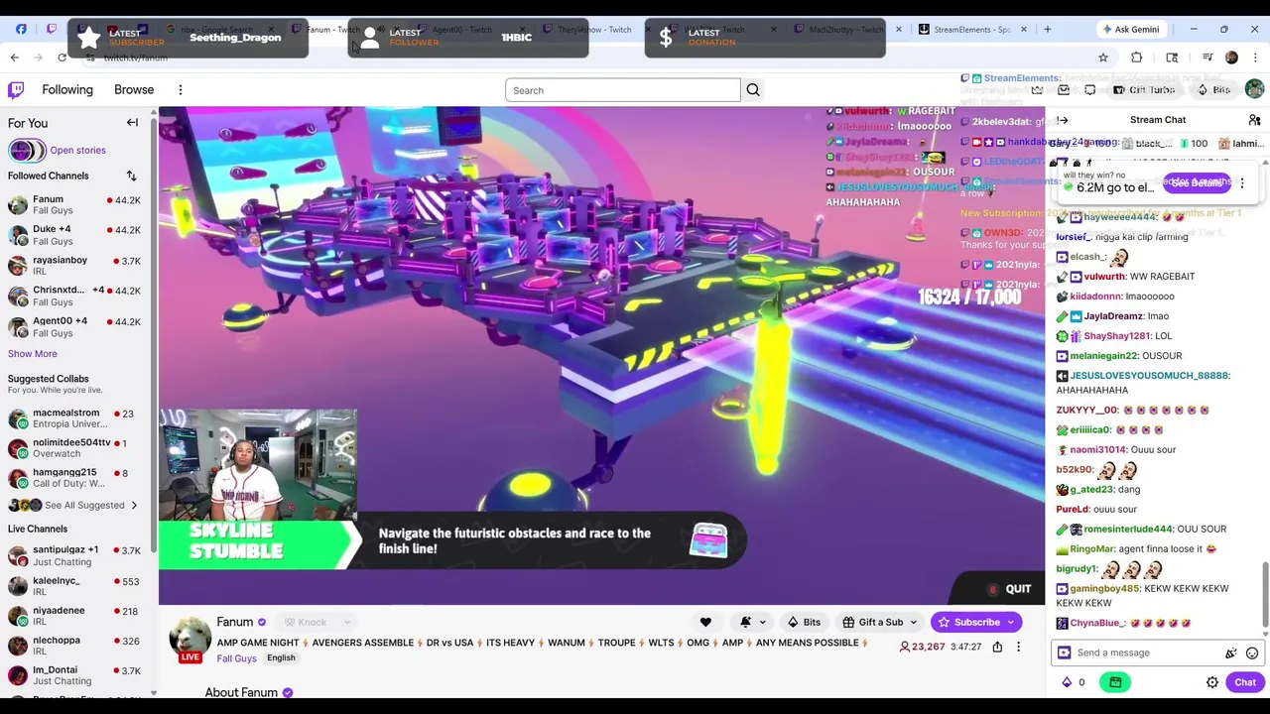The width and height of the screenshot is (1270, 714).
Task: Open nlechoppa live channel
Action: coord(73,646)
